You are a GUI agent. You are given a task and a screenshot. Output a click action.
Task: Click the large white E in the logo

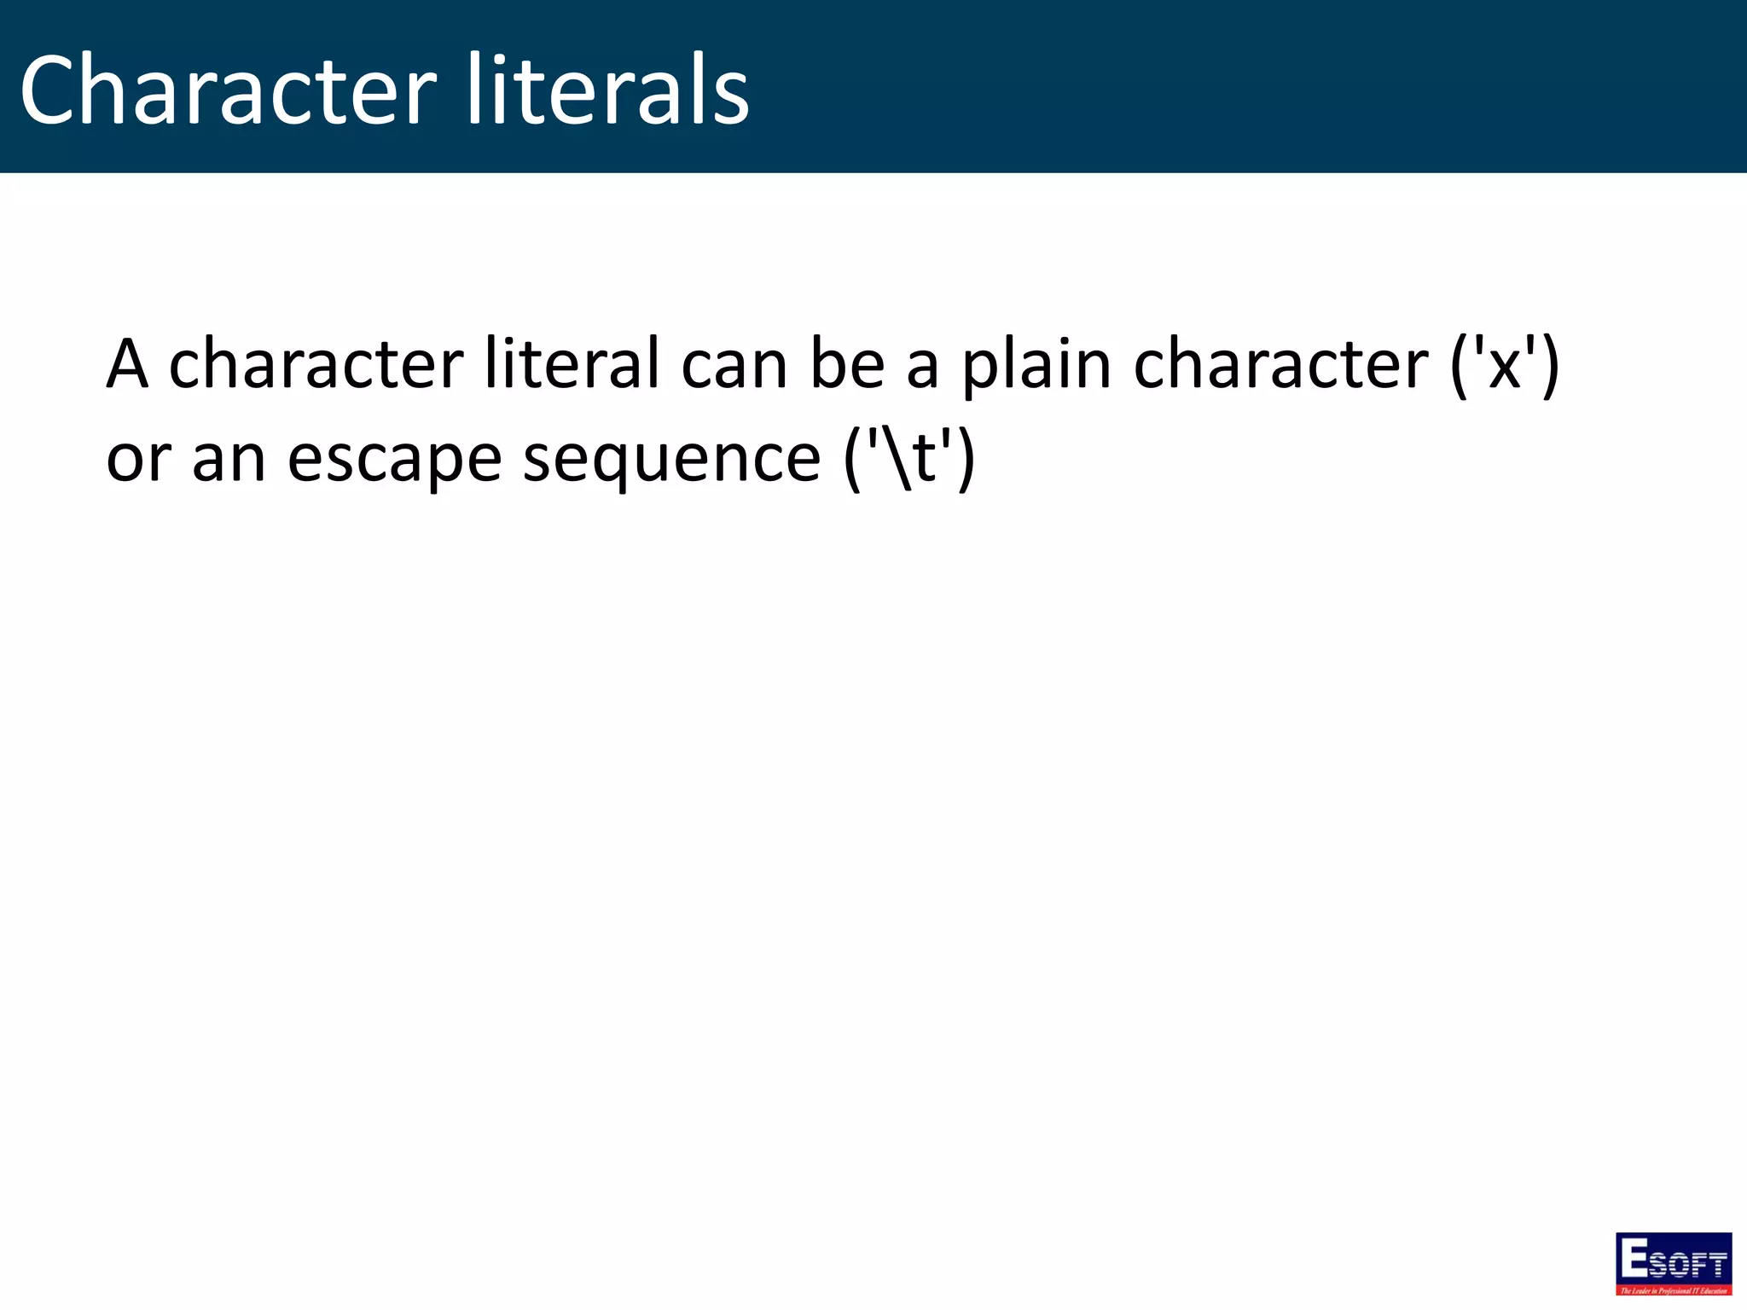tap(1634, 1255)
